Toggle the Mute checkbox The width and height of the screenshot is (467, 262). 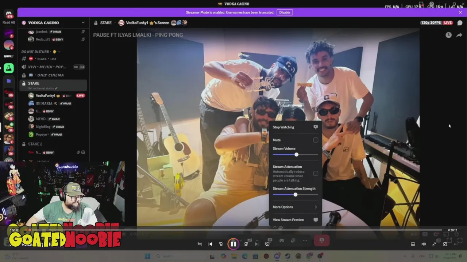point(316,140)
